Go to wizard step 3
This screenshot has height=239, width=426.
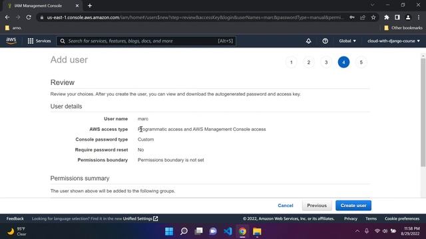click(x=326, y=62)
